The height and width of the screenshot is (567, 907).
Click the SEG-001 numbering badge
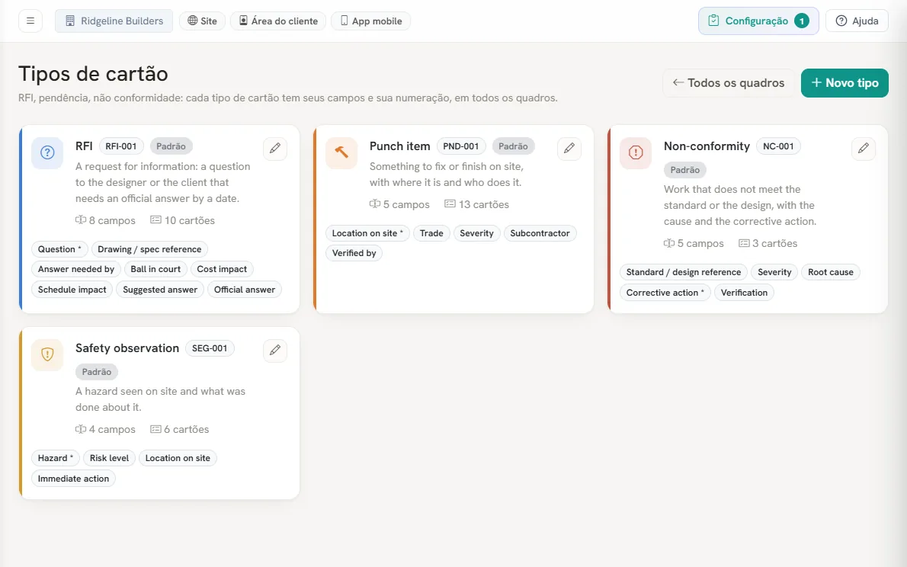(x=210, y=348)
